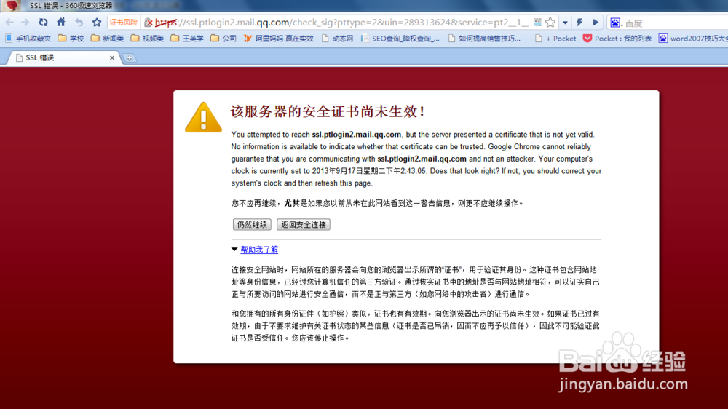Bookmark this page with the address bar star
The width and height of the screenshot is (728, 409).
pos(550,23)
